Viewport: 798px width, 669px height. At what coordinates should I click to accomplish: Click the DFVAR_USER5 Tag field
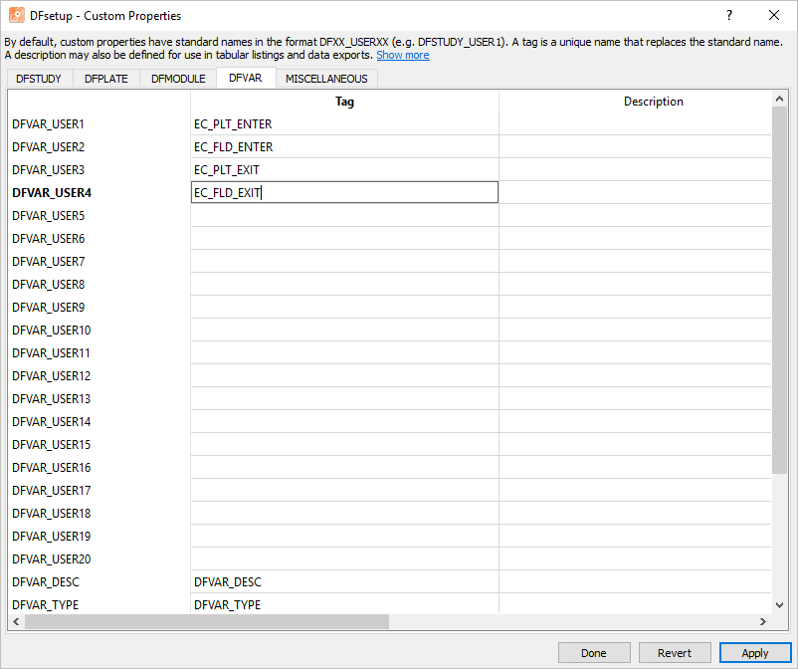344,215
